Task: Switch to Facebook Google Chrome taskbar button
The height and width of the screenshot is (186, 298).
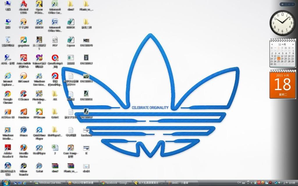Action: pyautogui.click(x=115, y=183)
